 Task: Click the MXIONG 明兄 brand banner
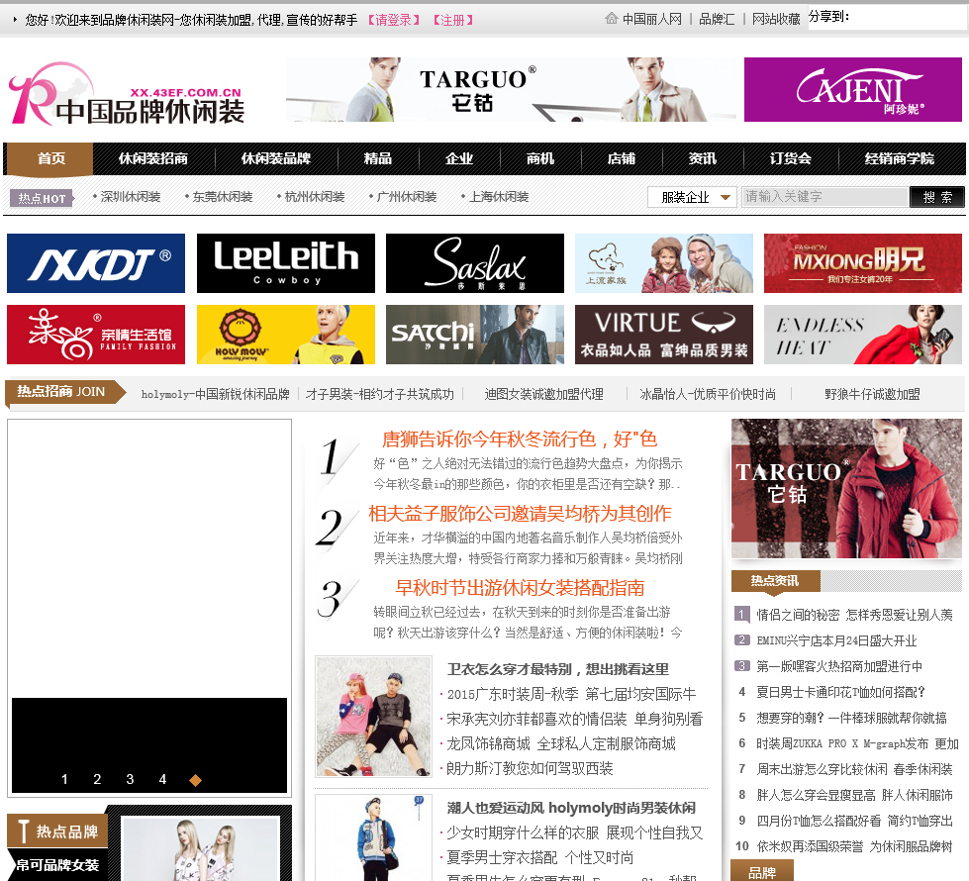pos(863,262)
